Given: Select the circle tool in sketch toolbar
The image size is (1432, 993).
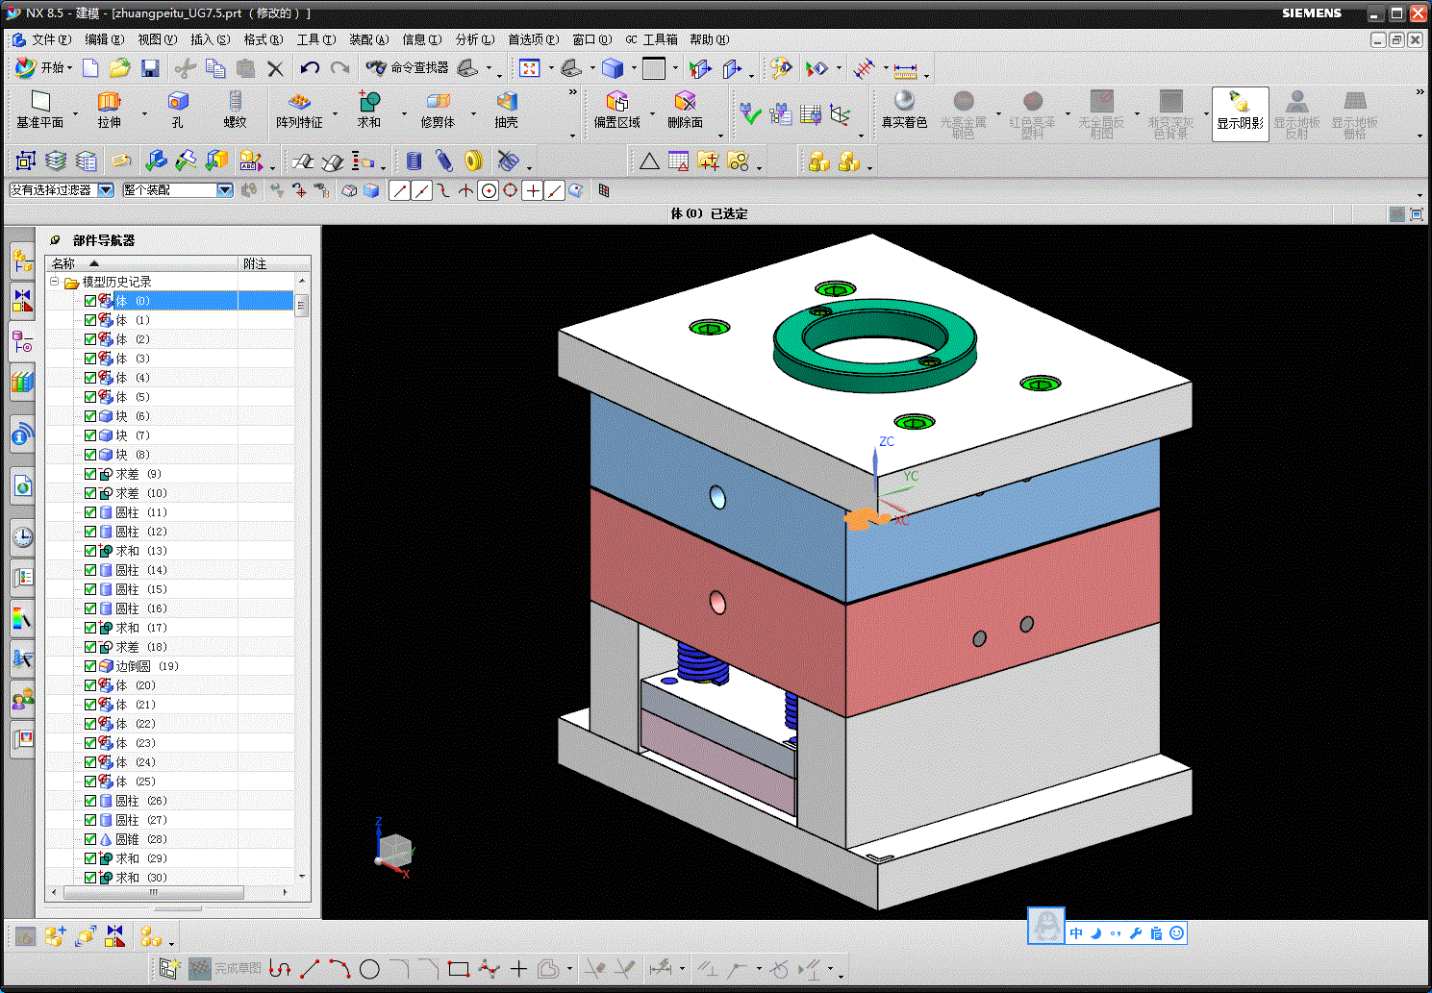Looking at the screenshot, I should 369,969.
